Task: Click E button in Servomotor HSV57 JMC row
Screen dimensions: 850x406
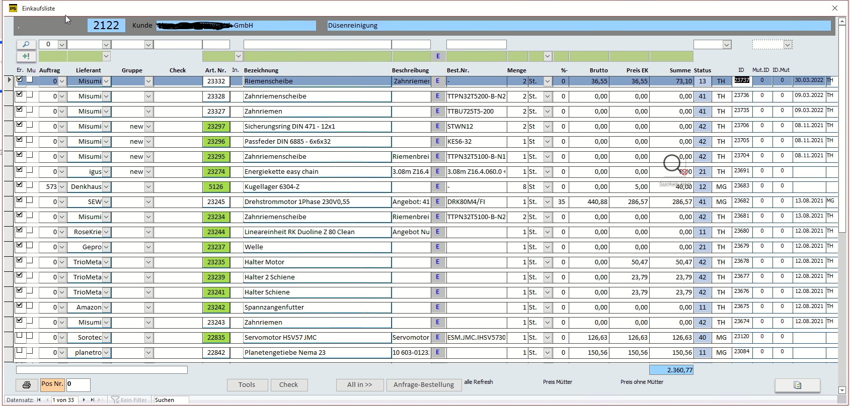Action: (x=438, y=337)
